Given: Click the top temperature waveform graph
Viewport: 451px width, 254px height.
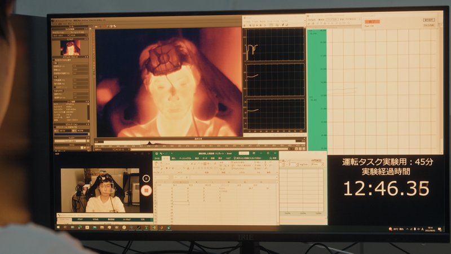Looking at the screenshot, I should coord(275,45).
